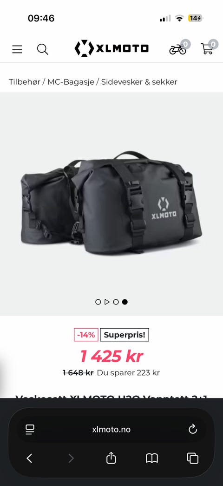Open Tilbehør breadcrumb link
The height and width of the screenshot is (486, 223).
[x=25, y=82]
